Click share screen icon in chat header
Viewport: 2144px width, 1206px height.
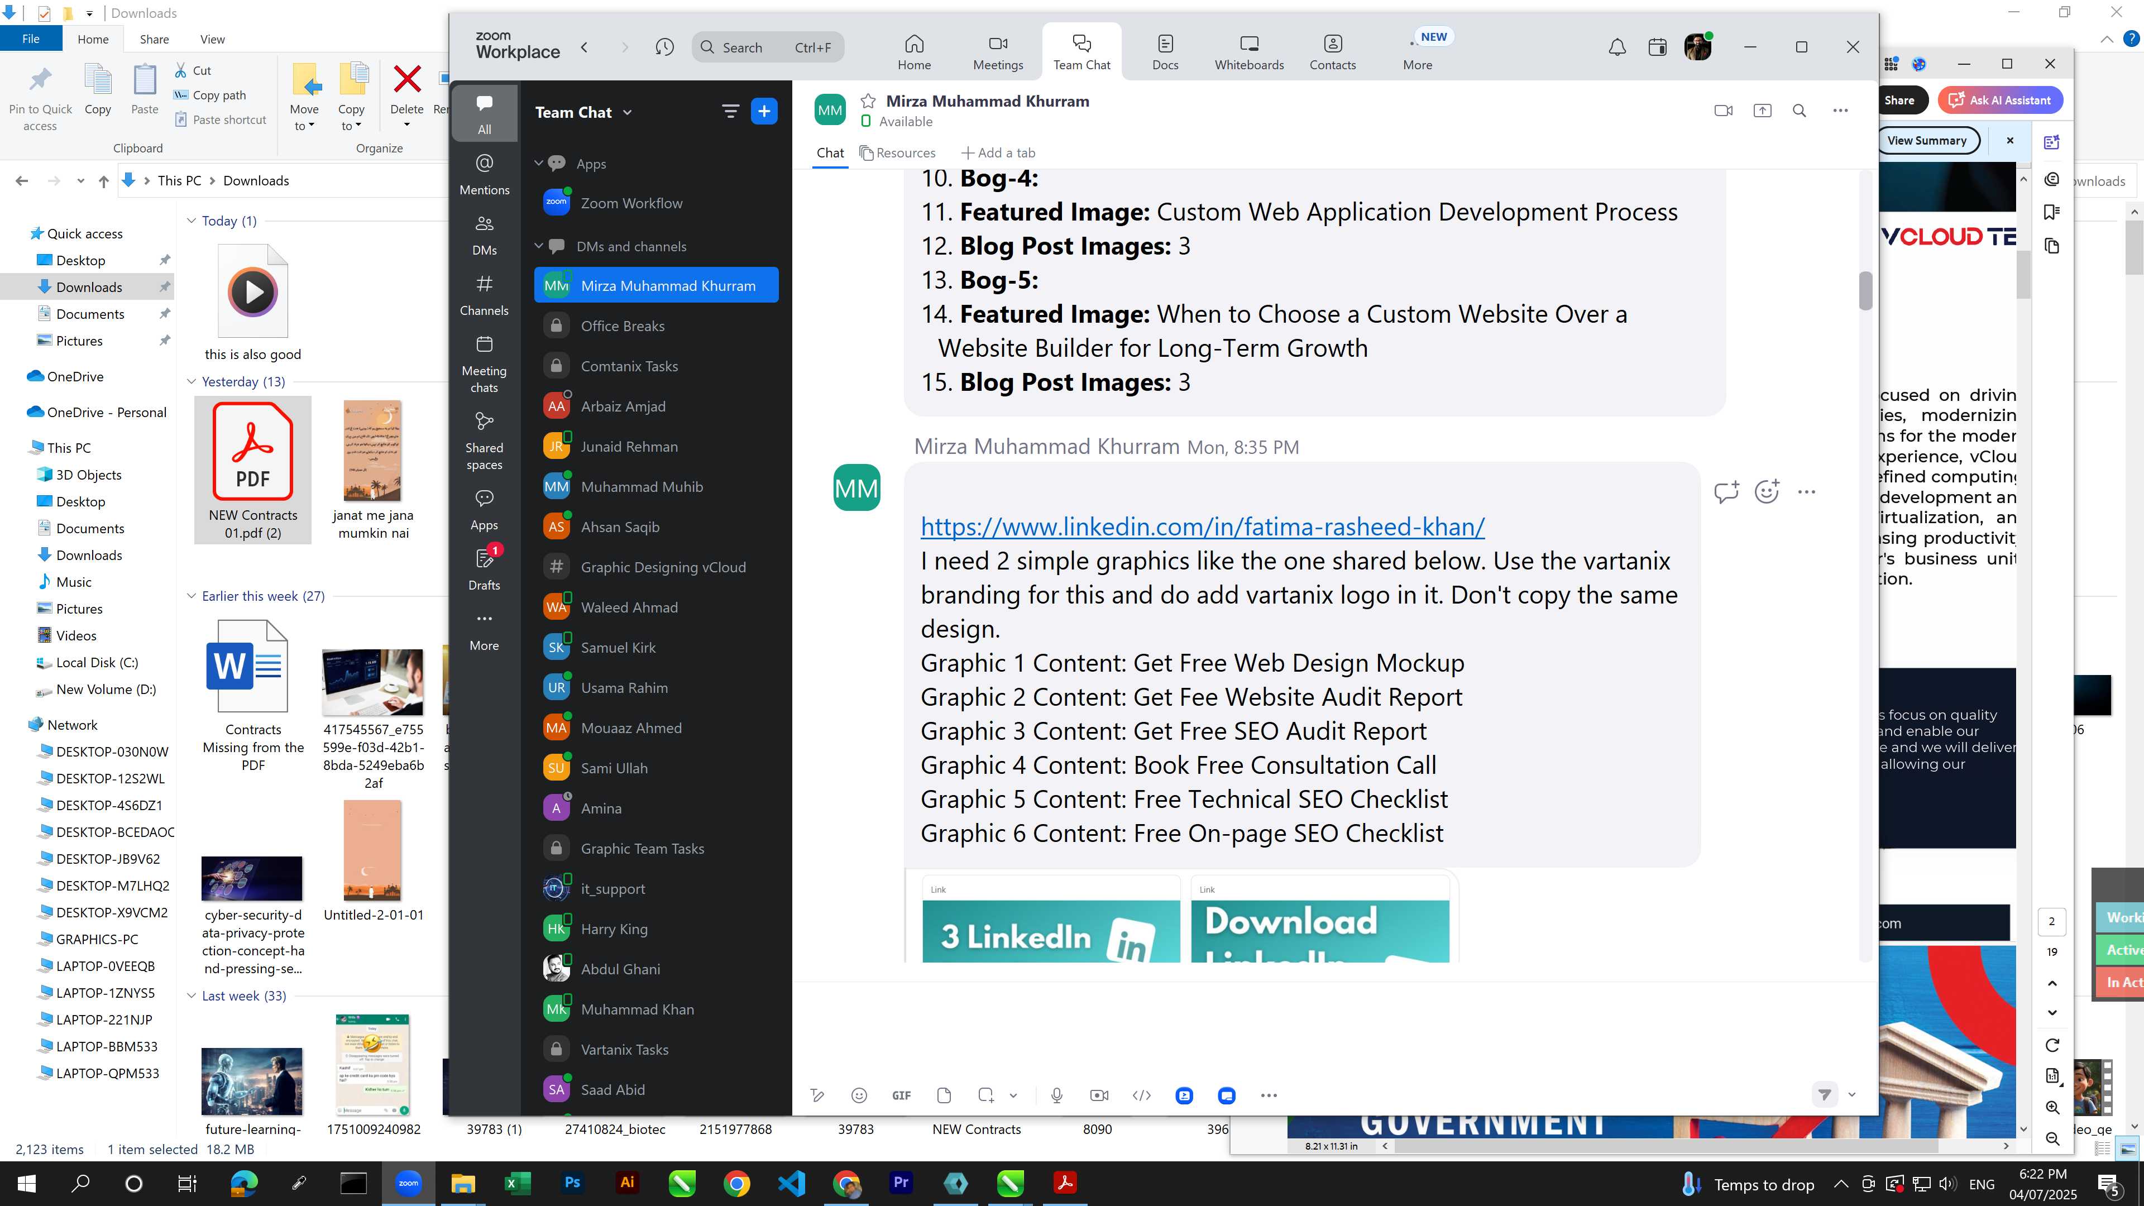pyautogui.click(x=1762, y=111)
